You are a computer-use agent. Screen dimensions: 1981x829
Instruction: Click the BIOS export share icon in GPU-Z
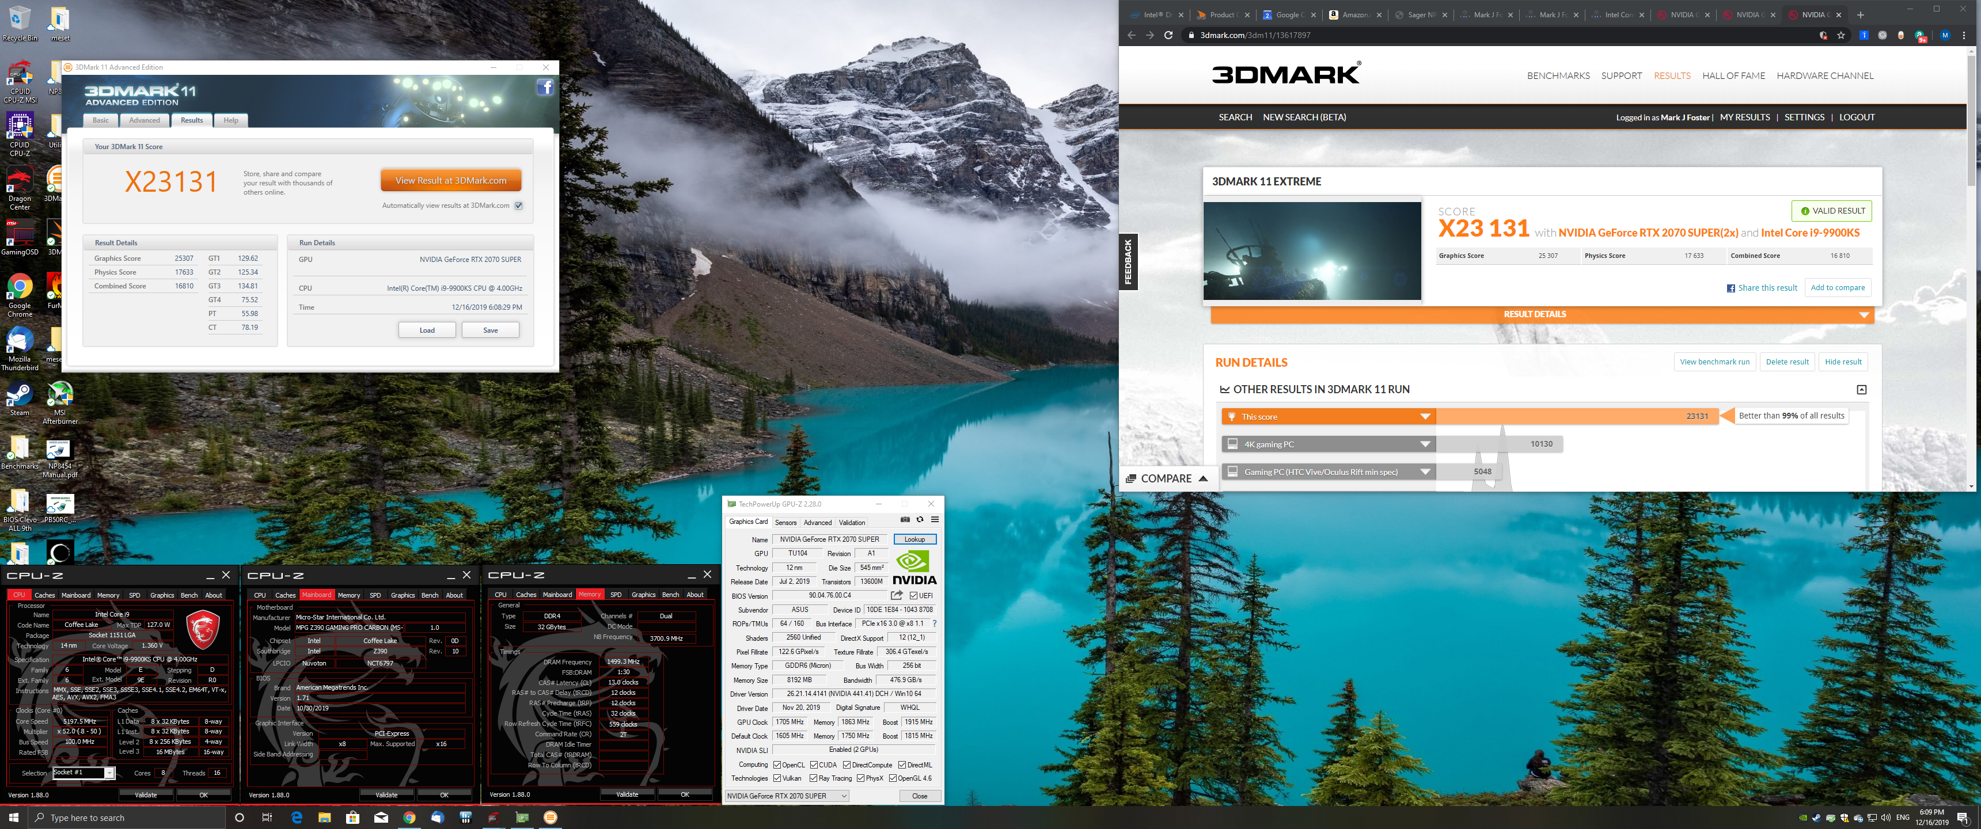click(x=897, y=595)
